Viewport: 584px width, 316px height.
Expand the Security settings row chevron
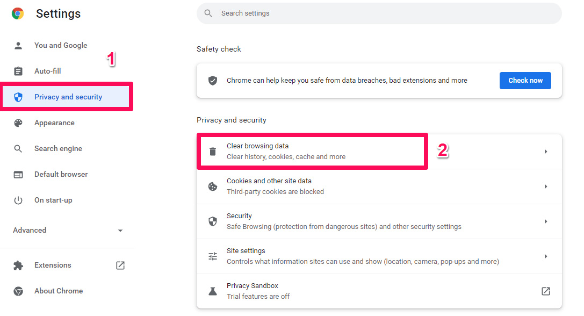546,221
